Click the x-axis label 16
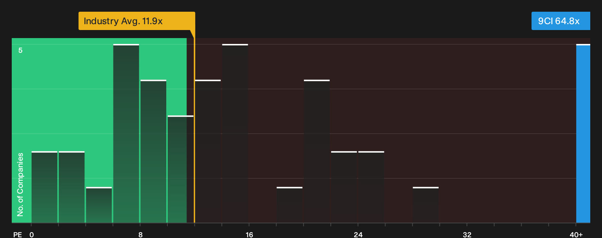The image size is (602, 238). (249, 234)
